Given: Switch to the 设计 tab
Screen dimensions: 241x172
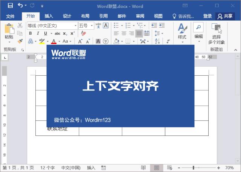Looking at the screenshot, I should pos(67,16).
